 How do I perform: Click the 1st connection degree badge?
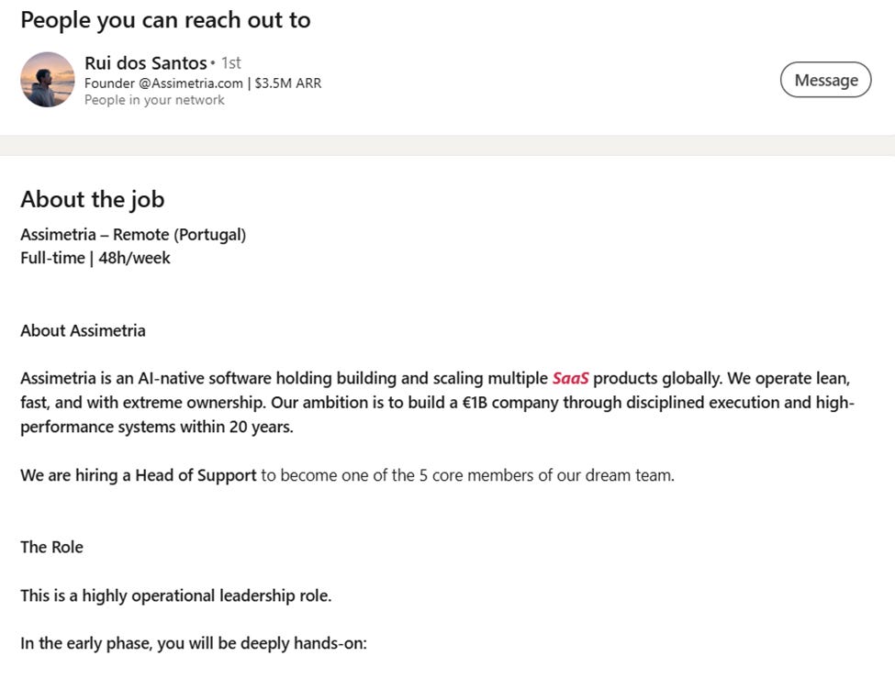pyautogui.click(x=231, y=62)
